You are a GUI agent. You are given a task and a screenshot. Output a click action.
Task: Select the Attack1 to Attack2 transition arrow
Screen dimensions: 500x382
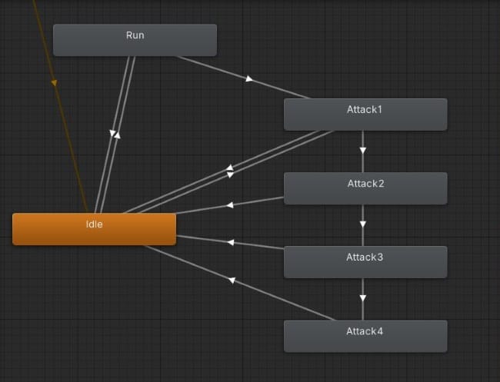(362, 150)
